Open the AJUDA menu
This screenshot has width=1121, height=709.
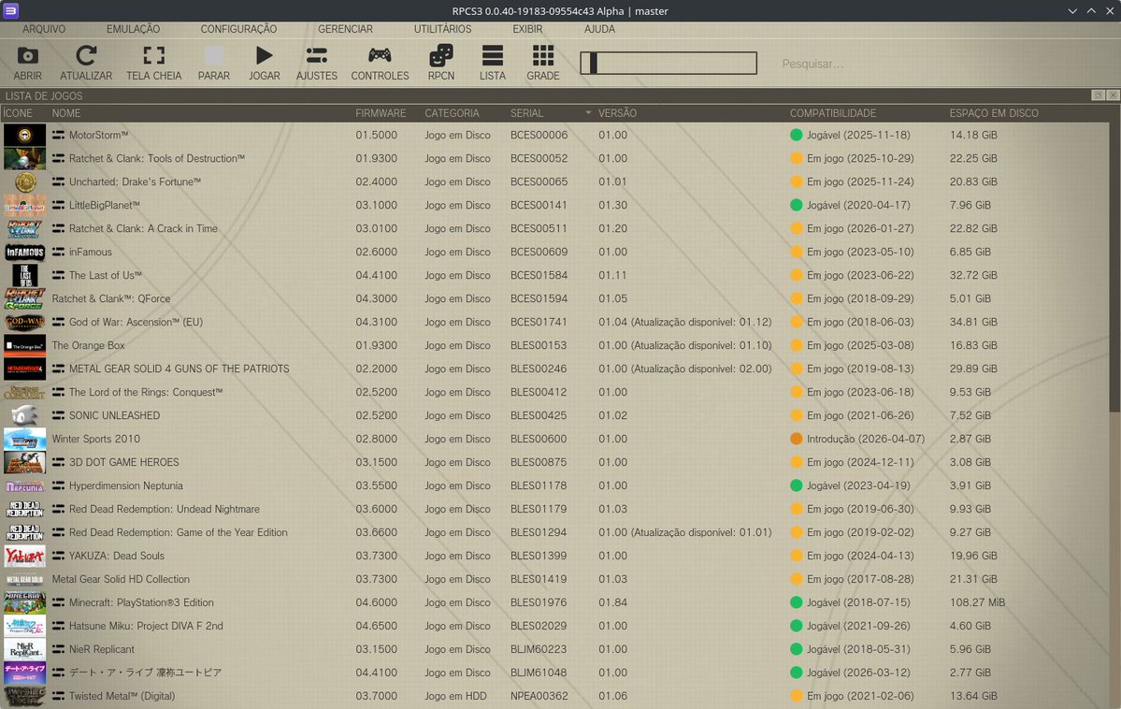[599, 29]
